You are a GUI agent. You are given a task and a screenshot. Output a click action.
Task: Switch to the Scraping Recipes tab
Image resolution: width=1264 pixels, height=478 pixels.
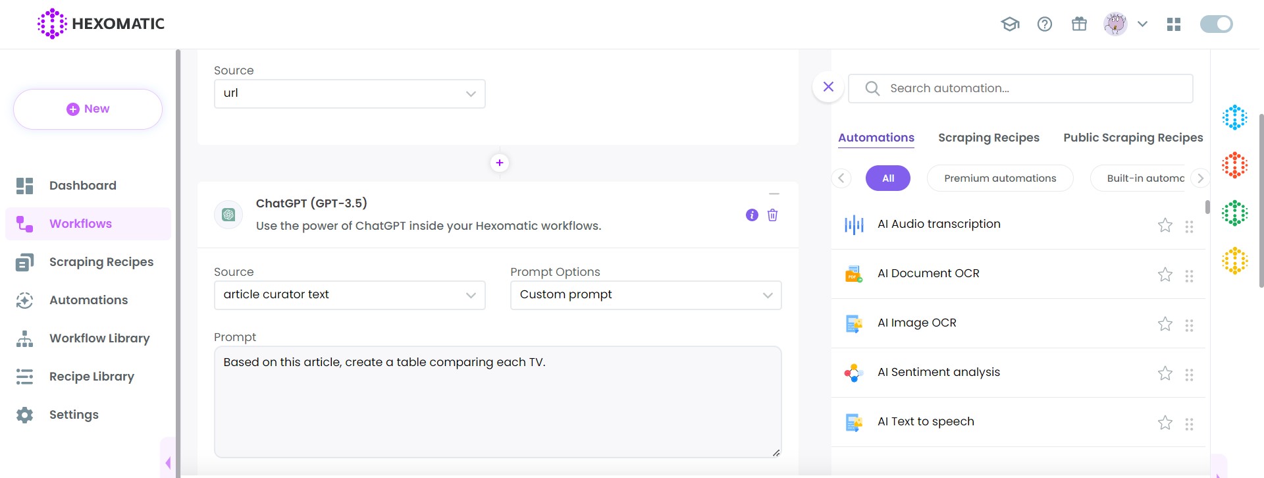[x=989, y=138]
